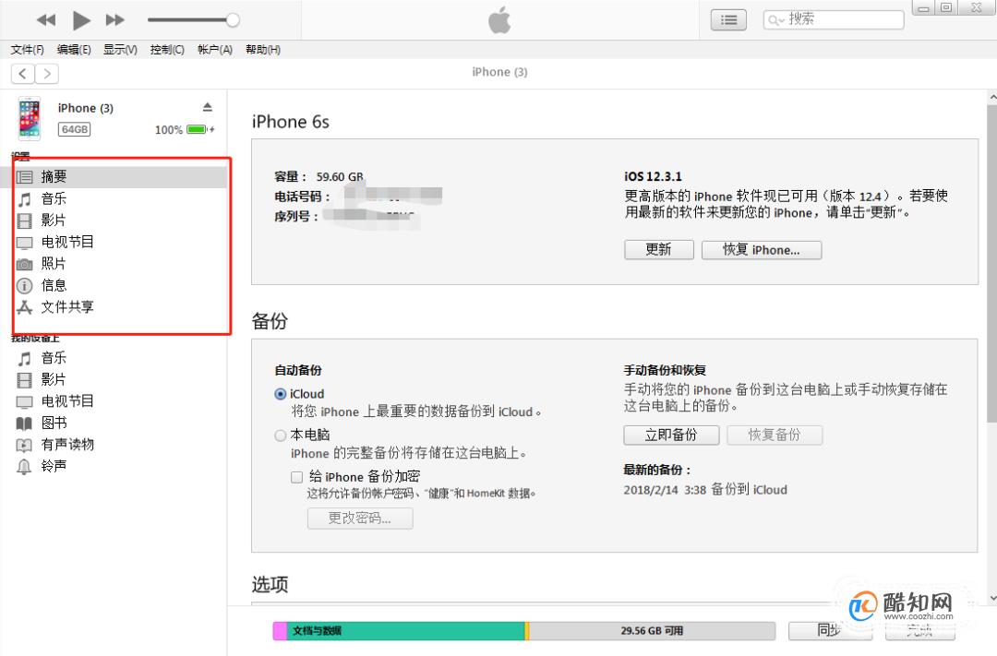Image resolution: width=997 pixels, height=656 pixels.
Task: Click the 64GB capacity badge
Action: click(75, 130)
